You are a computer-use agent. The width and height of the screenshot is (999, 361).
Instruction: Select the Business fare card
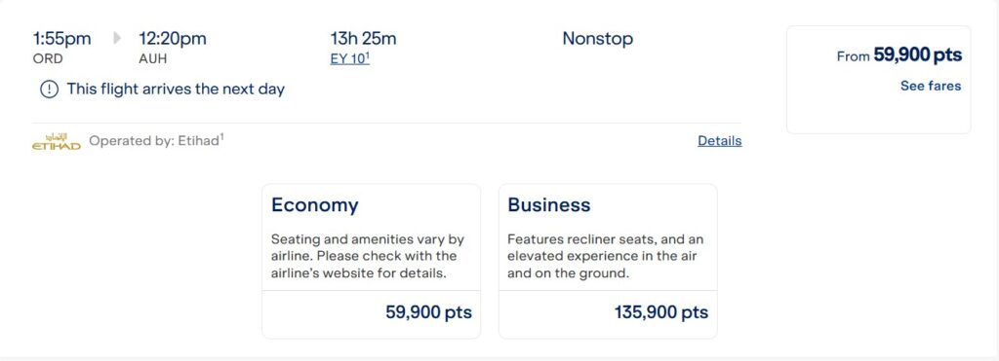pos(608,261)
